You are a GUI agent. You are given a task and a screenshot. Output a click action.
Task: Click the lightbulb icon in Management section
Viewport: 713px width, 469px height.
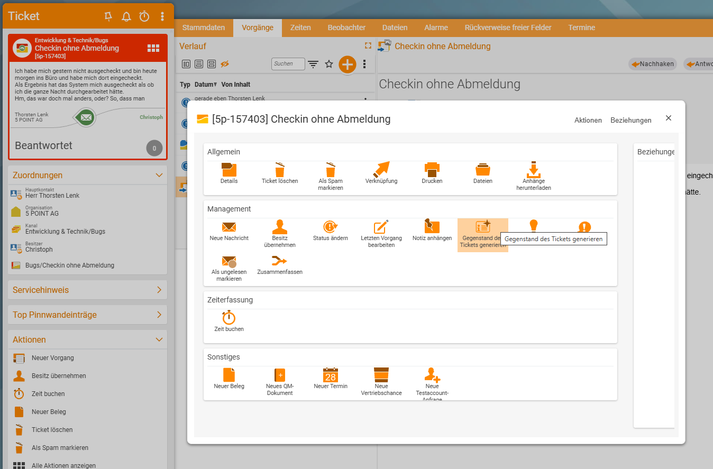coord(534,226)
